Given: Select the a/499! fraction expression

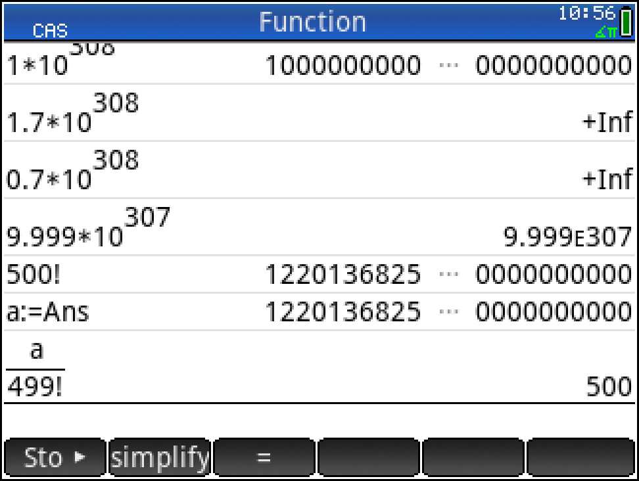Looking at the screenshot, I should 36,368.
